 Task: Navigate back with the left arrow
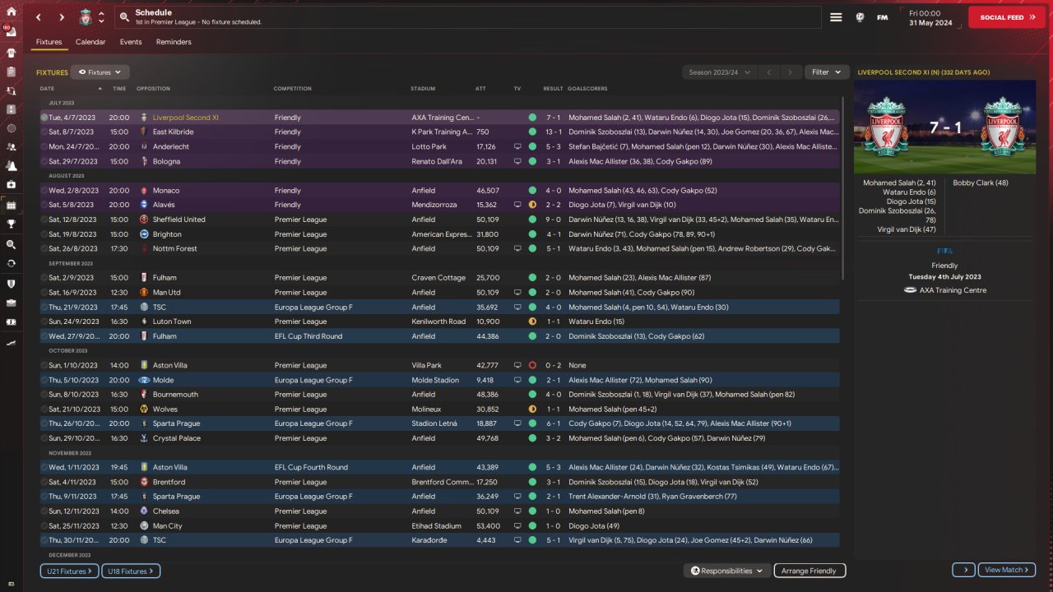tap(38, 17)
